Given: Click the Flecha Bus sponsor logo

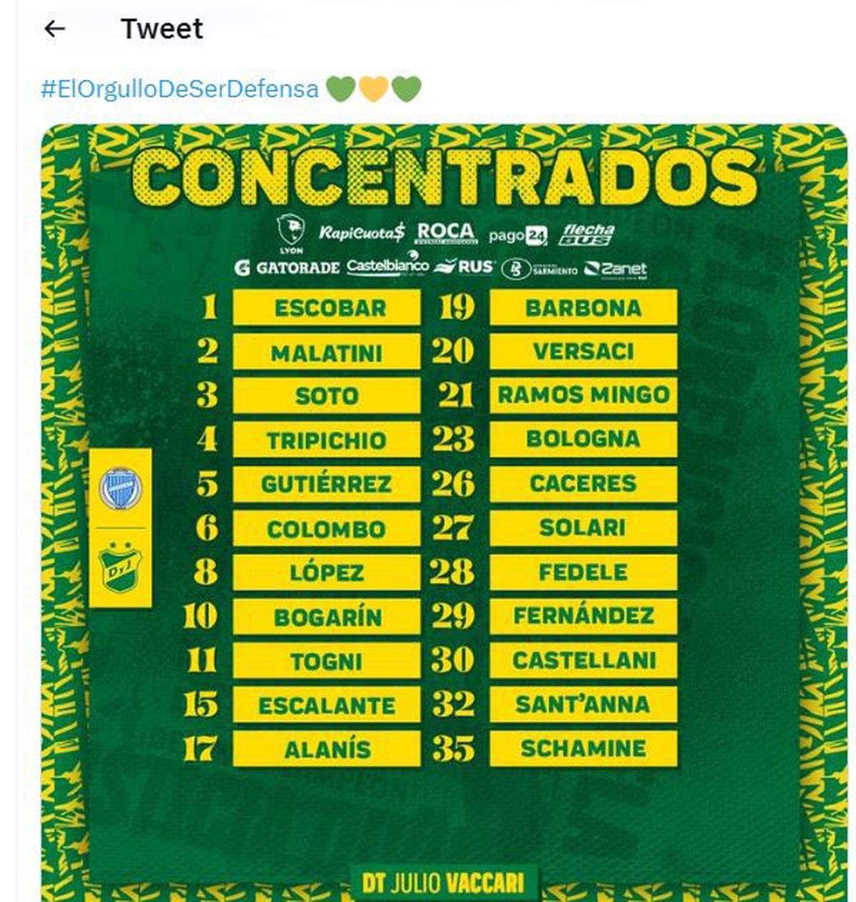Looking at the screenshot, I should tap(586, 234).
